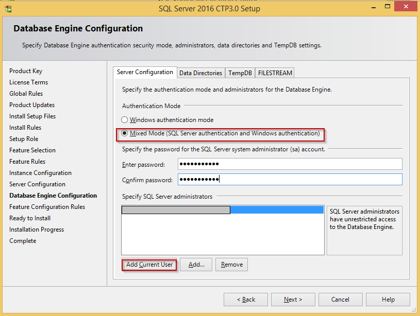Click Feature Rules step in sidebar

click(x=27, y=162)
